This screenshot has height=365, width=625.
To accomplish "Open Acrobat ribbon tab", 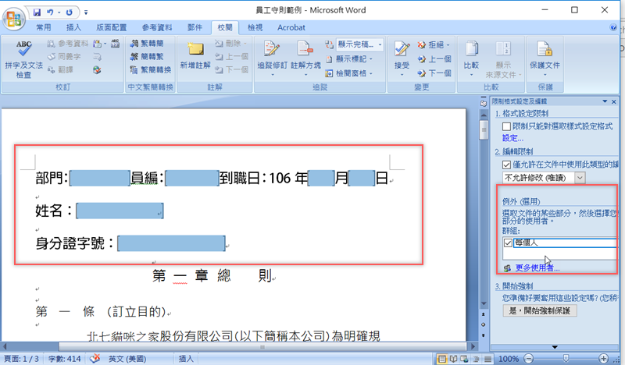I will [291, 27].
